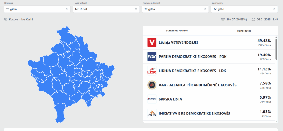Select the PARTIA DEMOKRATIKE E KOSOVËS row
This screenshot has width=283, height=131.
tap(210, 57)
